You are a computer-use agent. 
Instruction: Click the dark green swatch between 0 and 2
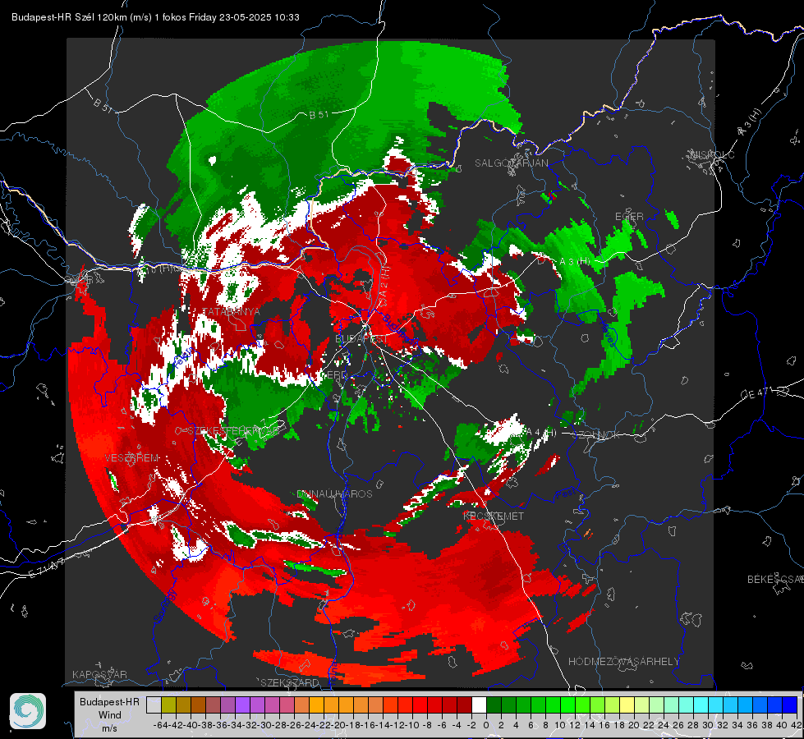tap(494, 705)
